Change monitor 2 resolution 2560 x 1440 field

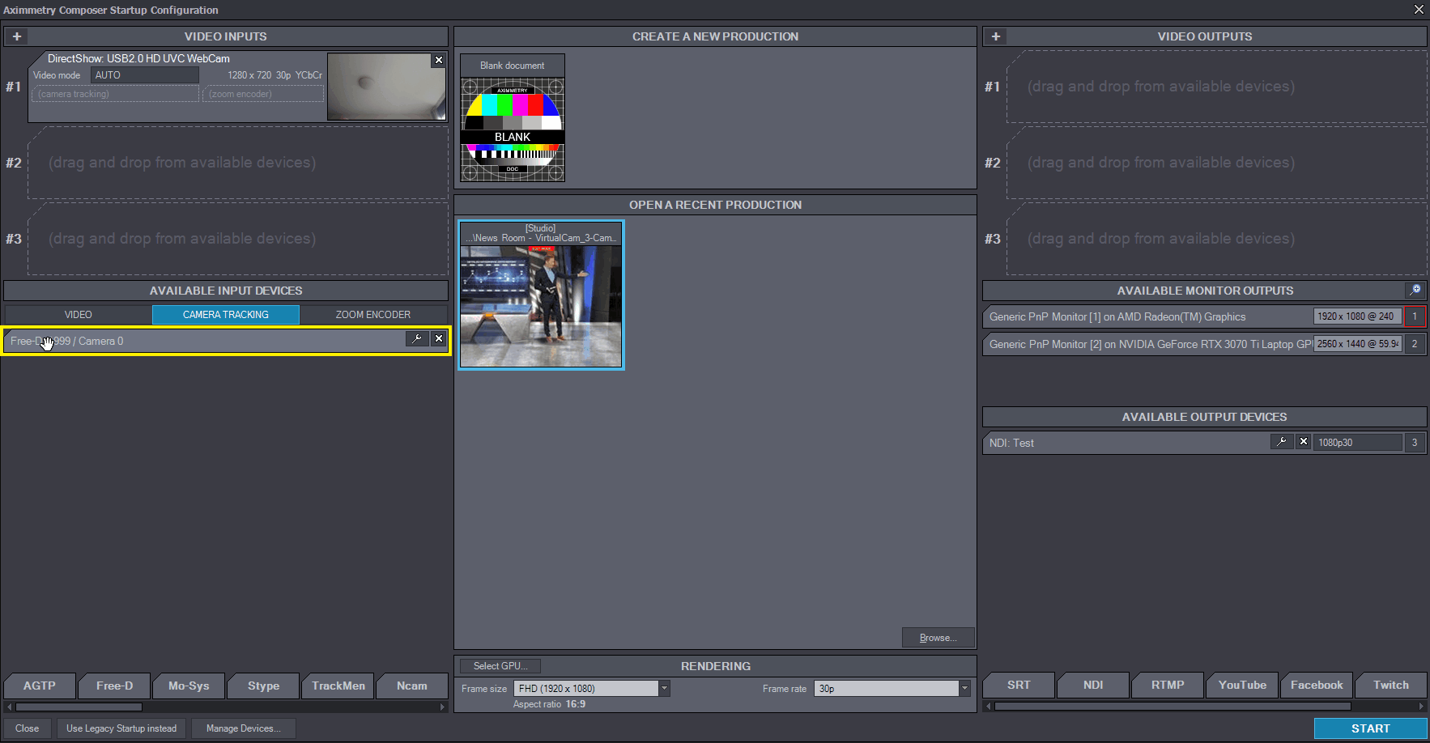(x=1357, y=344)
